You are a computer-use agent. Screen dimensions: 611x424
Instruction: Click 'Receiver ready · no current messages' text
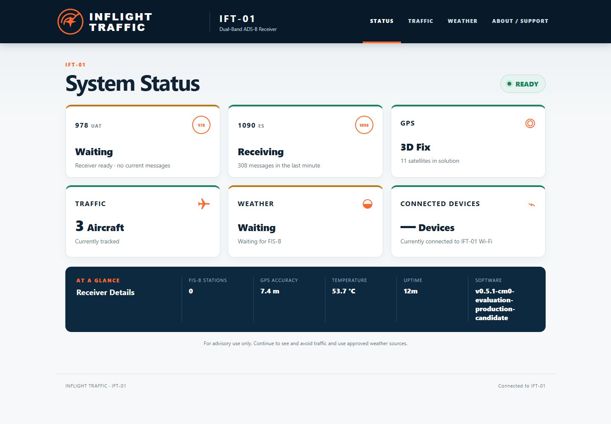click(x=123, y=165)
